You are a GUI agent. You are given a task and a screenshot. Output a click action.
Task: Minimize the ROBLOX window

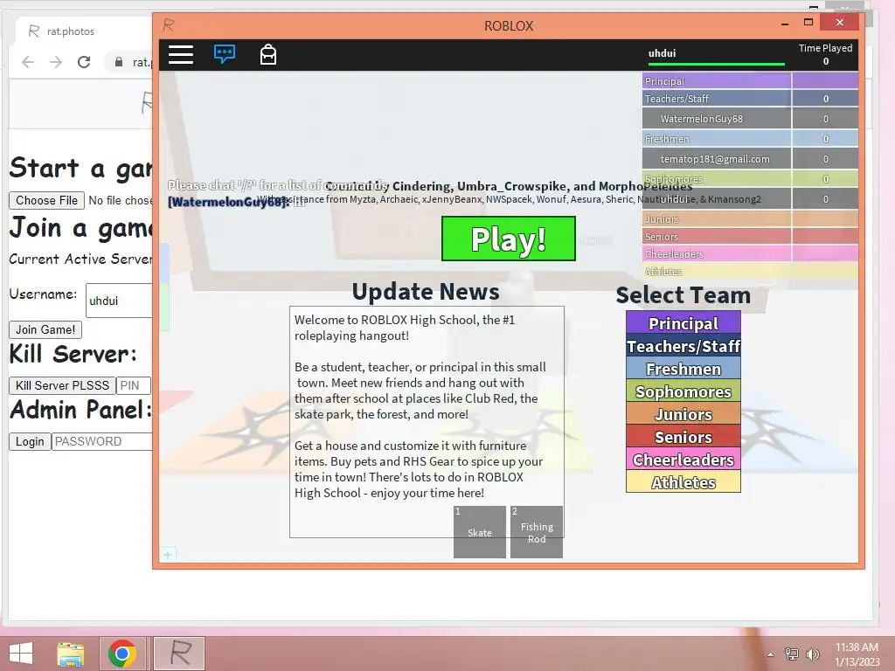(x=785, y=24)
